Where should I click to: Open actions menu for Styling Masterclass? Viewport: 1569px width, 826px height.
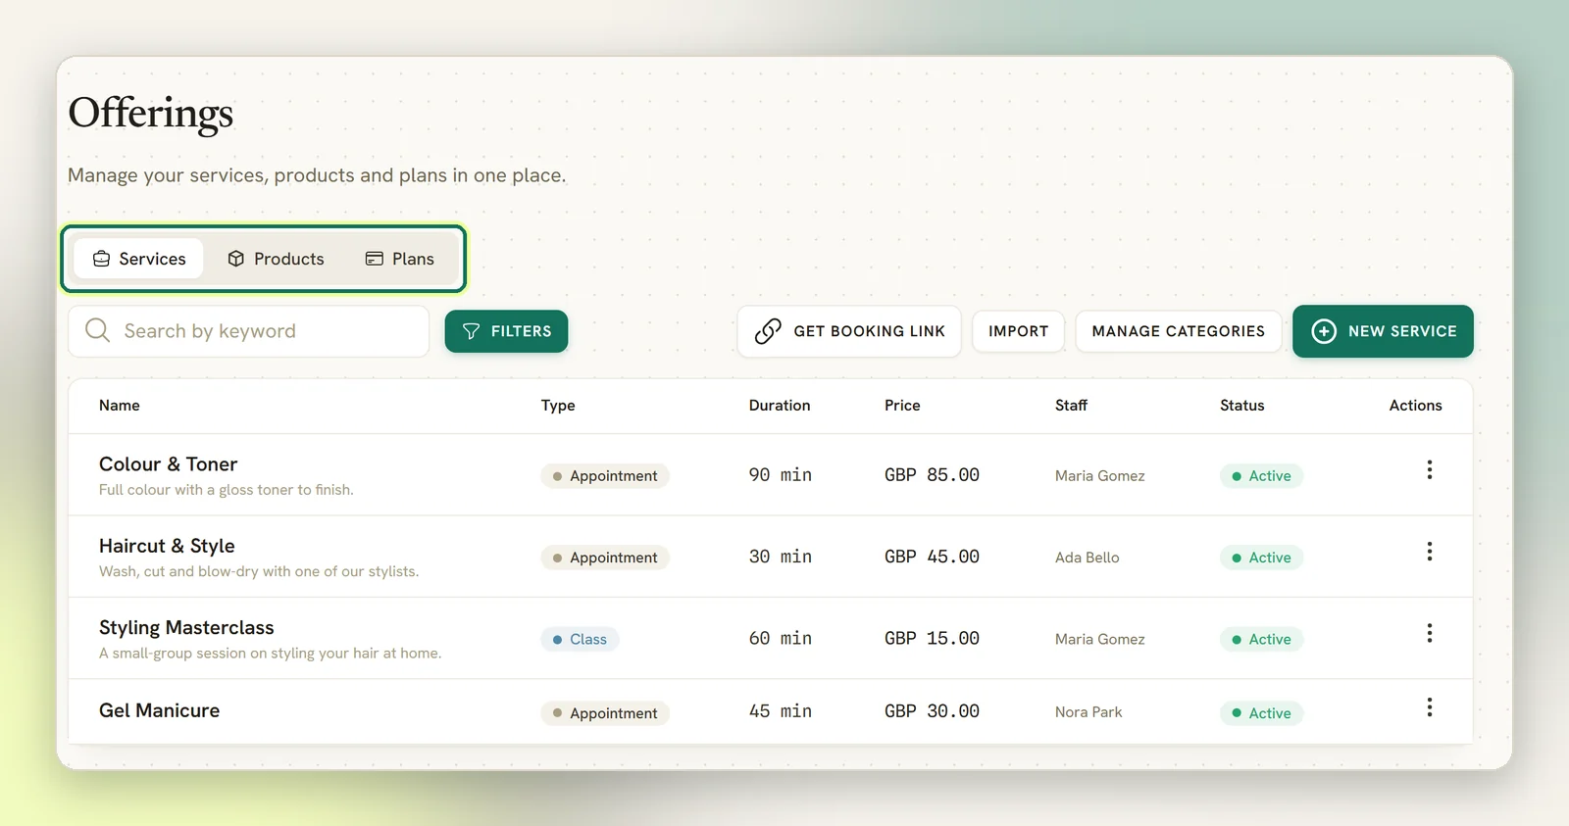1429,633
